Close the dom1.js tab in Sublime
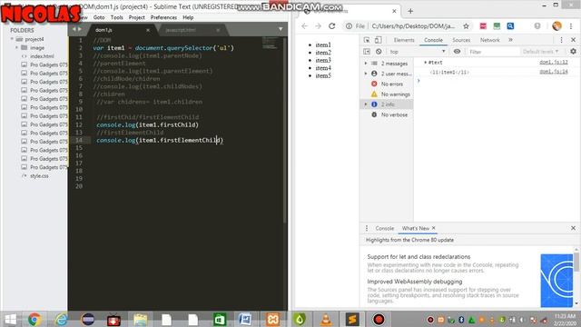 (148, 30)
